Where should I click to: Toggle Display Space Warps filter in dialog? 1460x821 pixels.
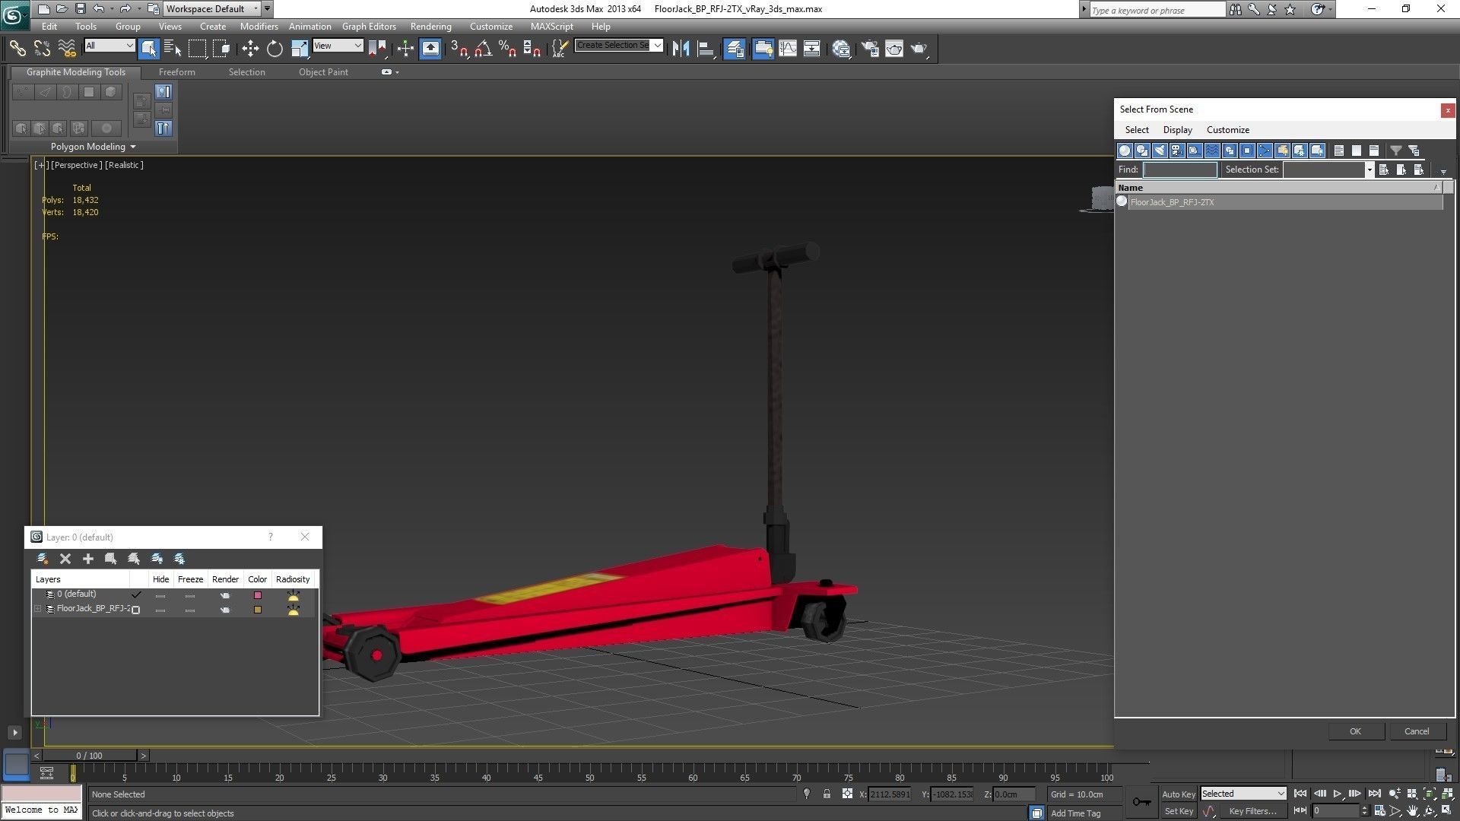1212,151
